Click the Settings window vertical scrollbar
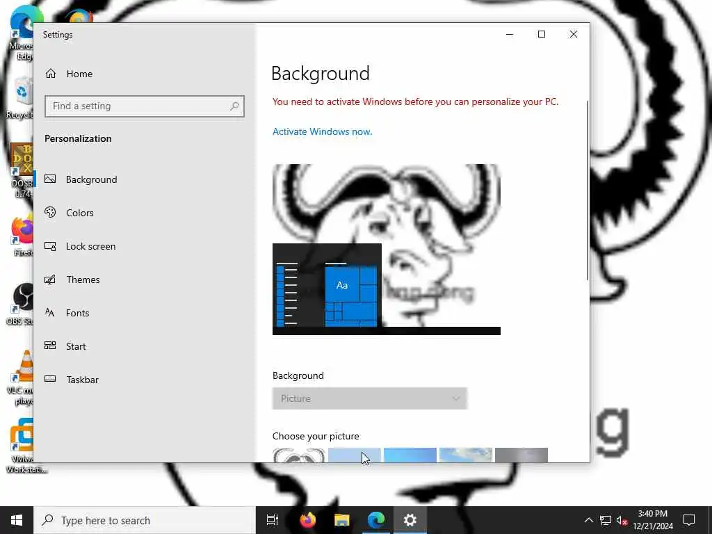Screen dimensions: 712x534 coord(588,191)
